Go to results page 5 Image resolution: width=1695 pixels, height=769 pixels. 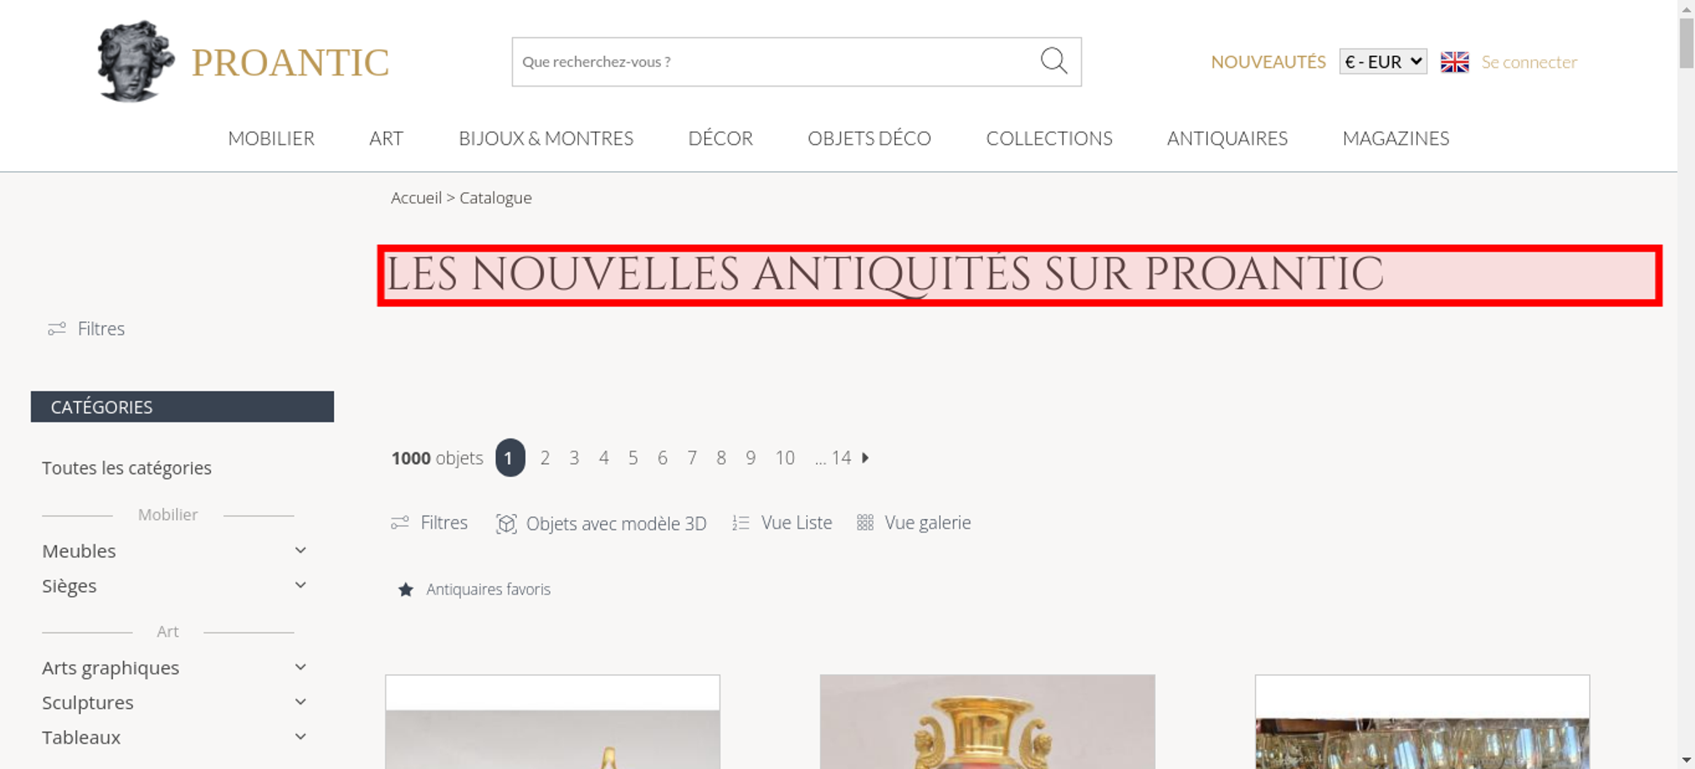pyautogui.click(x=633, y=457)
